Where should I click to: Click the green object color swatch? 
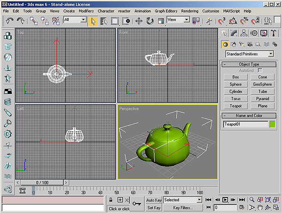(x=272, y=125)
